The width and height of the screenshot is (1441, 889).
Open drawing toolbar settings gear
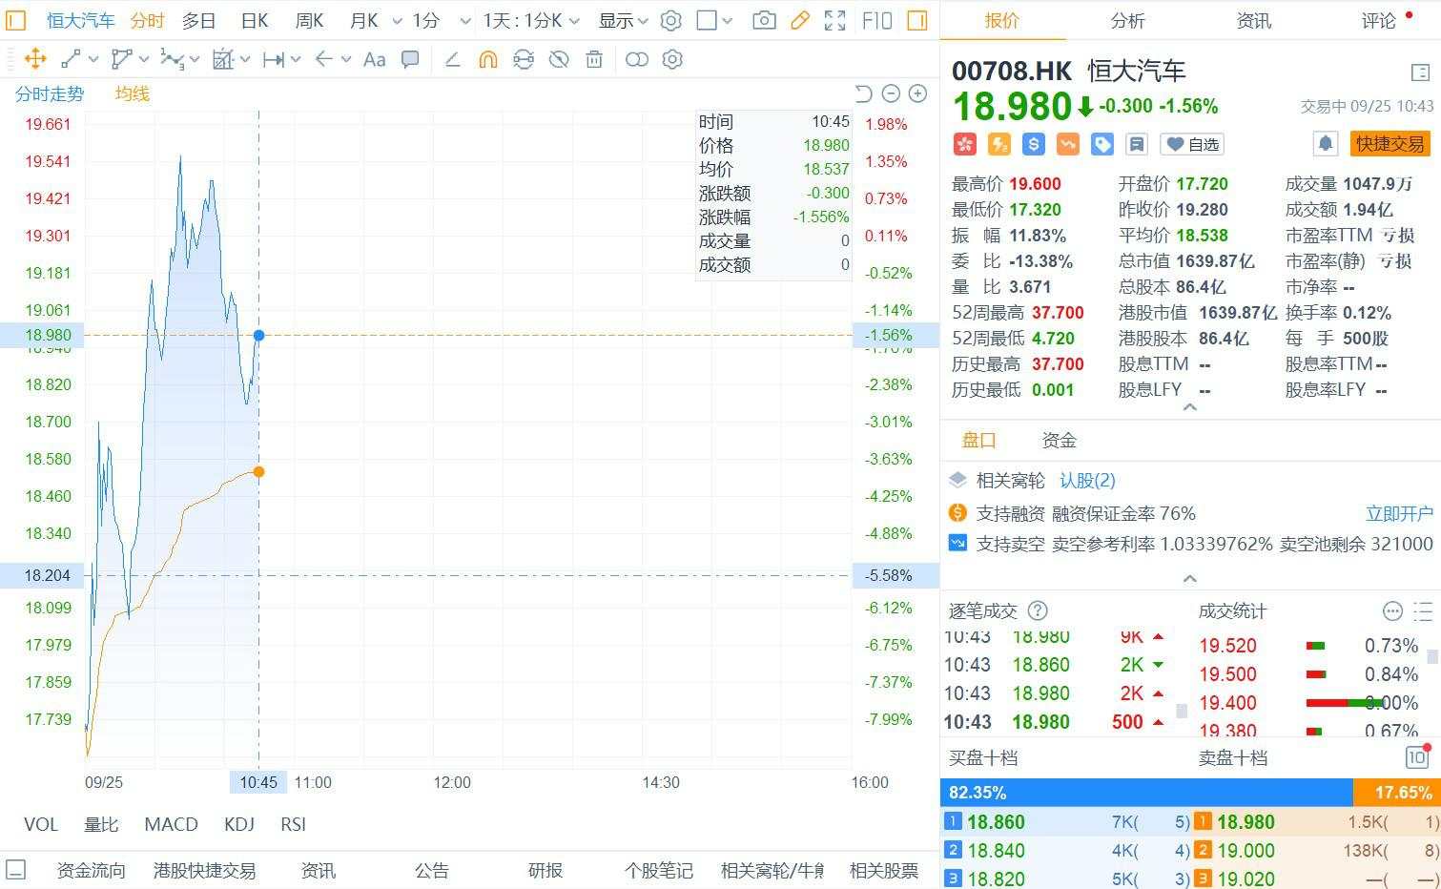pyautogui.click(x=672, y=59)
